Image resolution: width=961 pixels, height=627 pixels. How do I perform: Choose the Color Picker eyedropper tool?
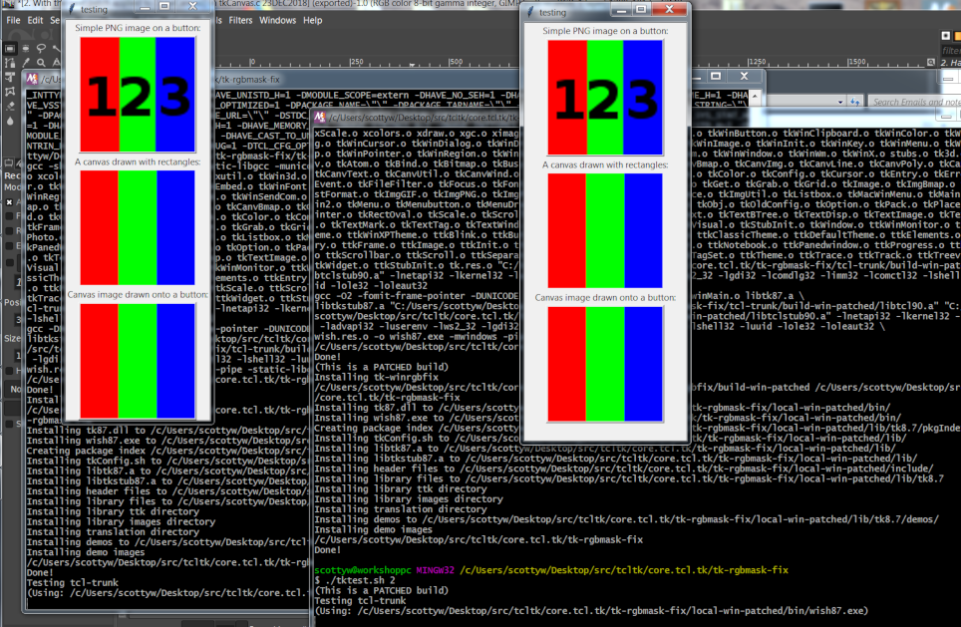26,63
